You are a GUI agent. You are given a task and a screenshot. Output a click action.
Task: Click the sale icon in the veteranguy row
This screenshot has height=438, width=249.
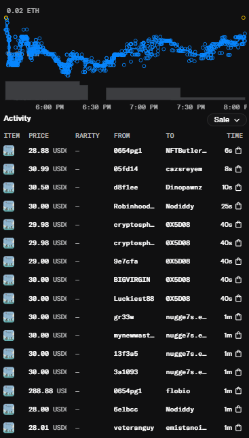pyautogui.click(x=238, y=428)
